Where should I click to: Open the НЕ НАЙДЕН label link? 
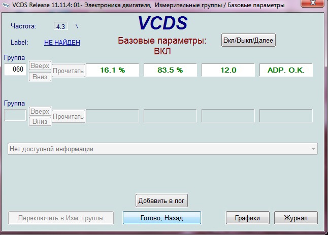click(x=62, y=43)
